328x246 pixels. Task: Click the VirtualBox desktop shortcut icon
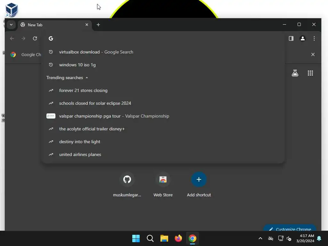tap(11, 10)
